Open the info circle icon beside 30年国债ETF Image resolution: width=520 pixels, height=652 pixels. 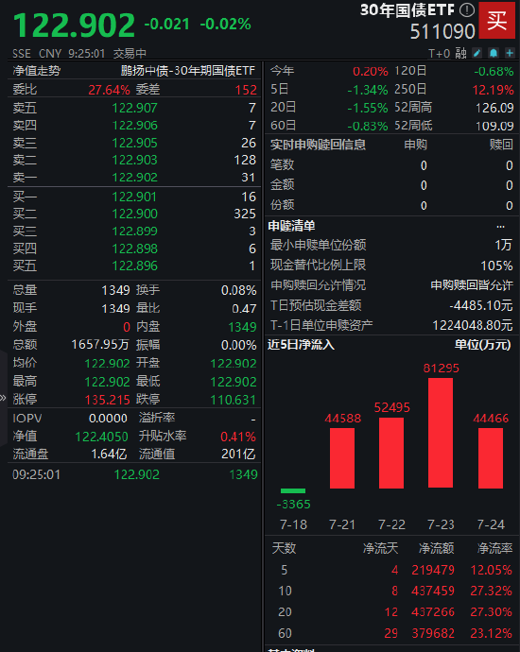tap(467, 10)
